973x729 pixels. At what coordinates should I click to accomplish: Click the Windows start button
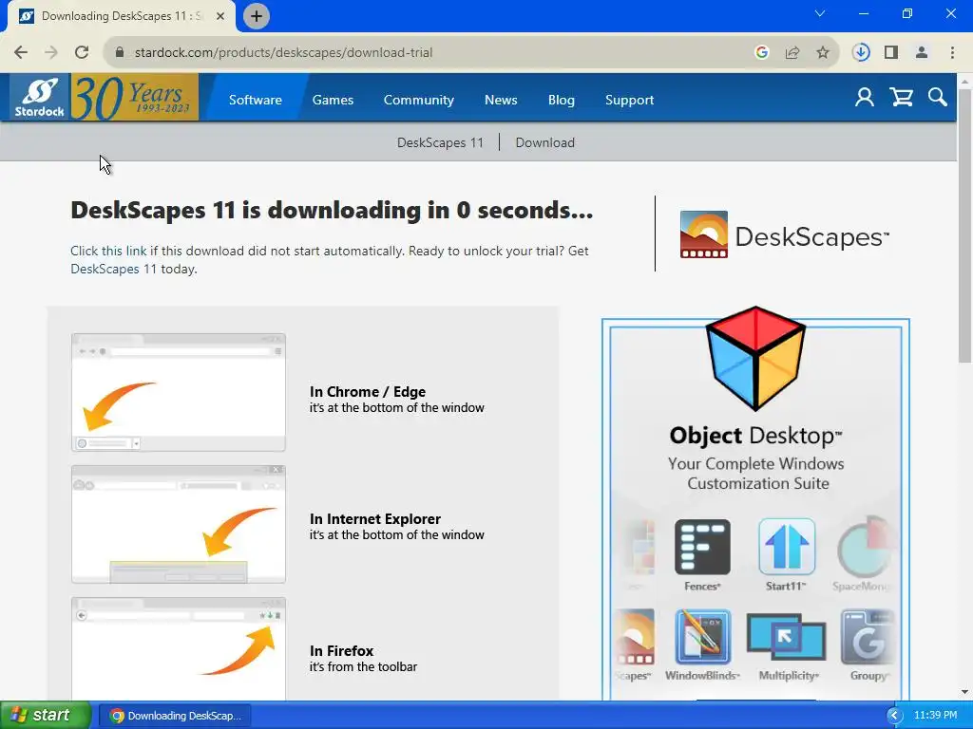click(x=46, y=715)
